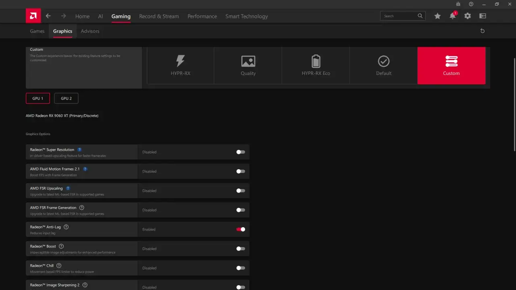516x290 pixels.
Task: Select the HYPR-RX profile
Action: (x=180, y=66)
